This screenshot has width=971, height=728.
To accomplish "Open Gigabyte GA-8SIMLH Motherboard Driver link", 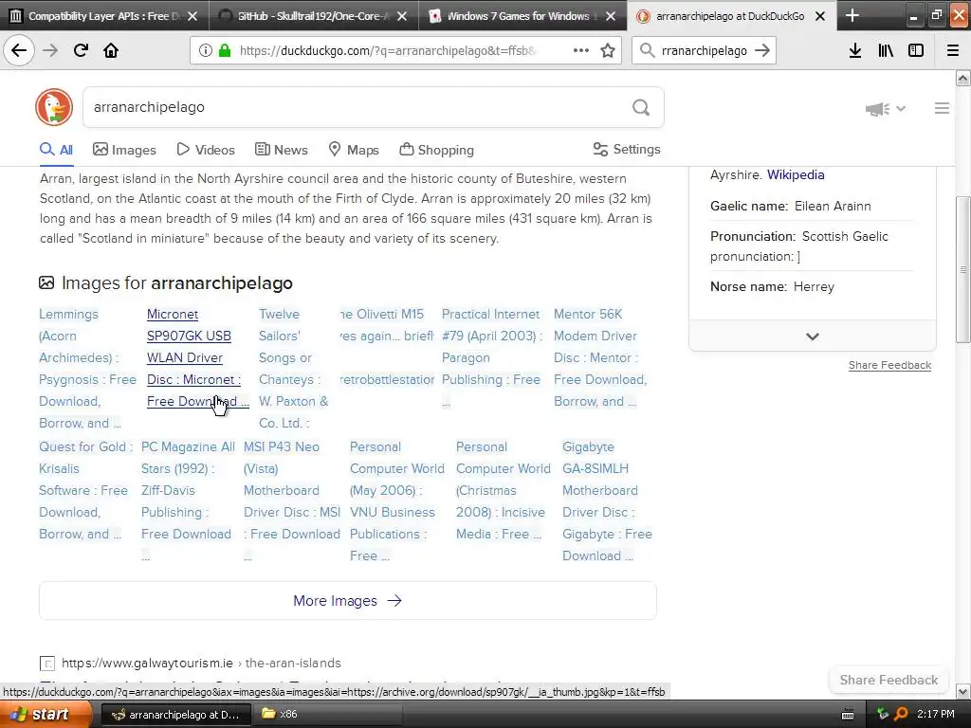I will click(x=607, y=500).
